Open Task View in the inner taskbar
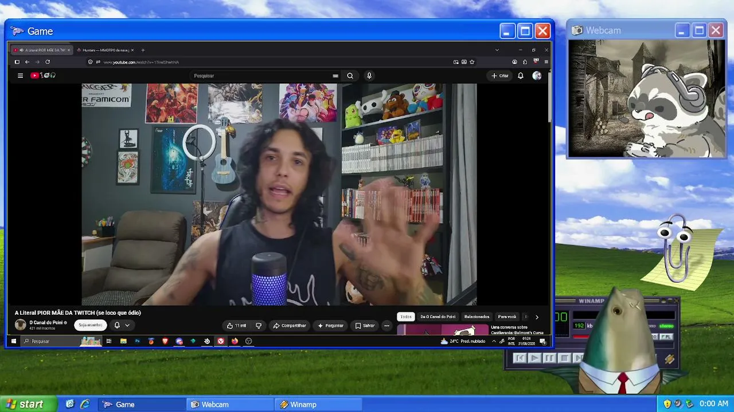The height and width of the screenshot is (412, 734). point(108,341)
